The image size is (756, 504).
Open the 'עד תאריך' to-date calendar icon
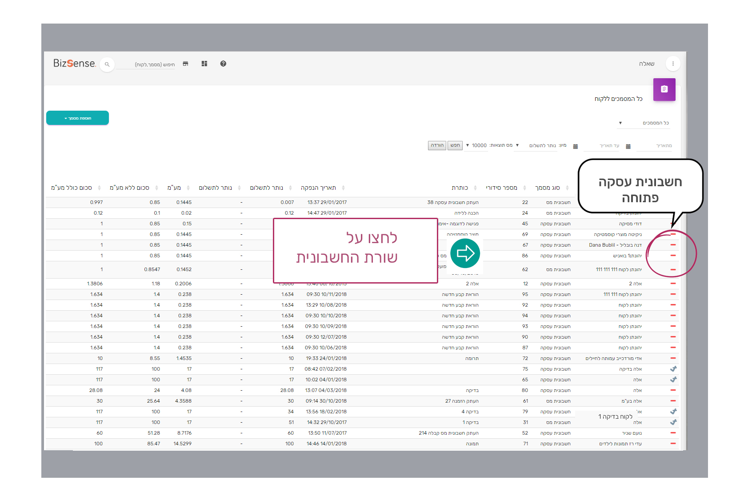tap(576, 146)
